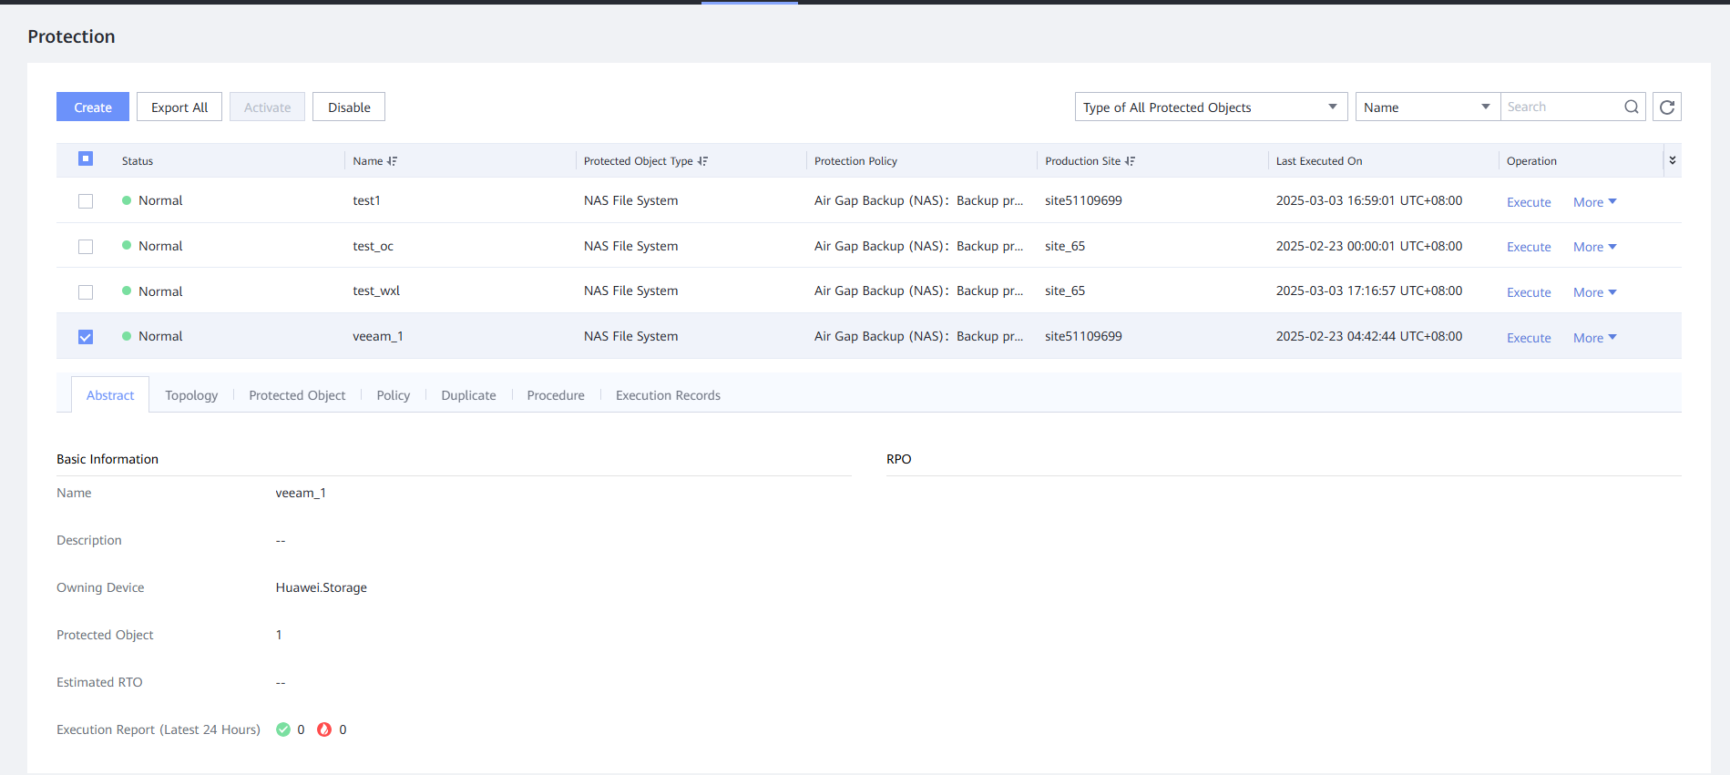Sort by Name column sort icon
Screen dimensions: 1730x775
pyautogui.click(x=392, y=161)
